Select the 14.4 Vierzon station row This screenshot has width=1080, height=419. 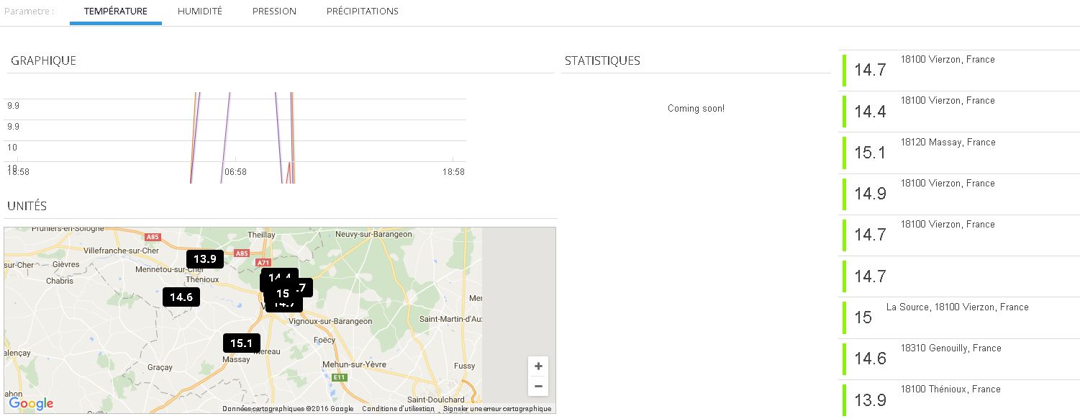point(958,112)
